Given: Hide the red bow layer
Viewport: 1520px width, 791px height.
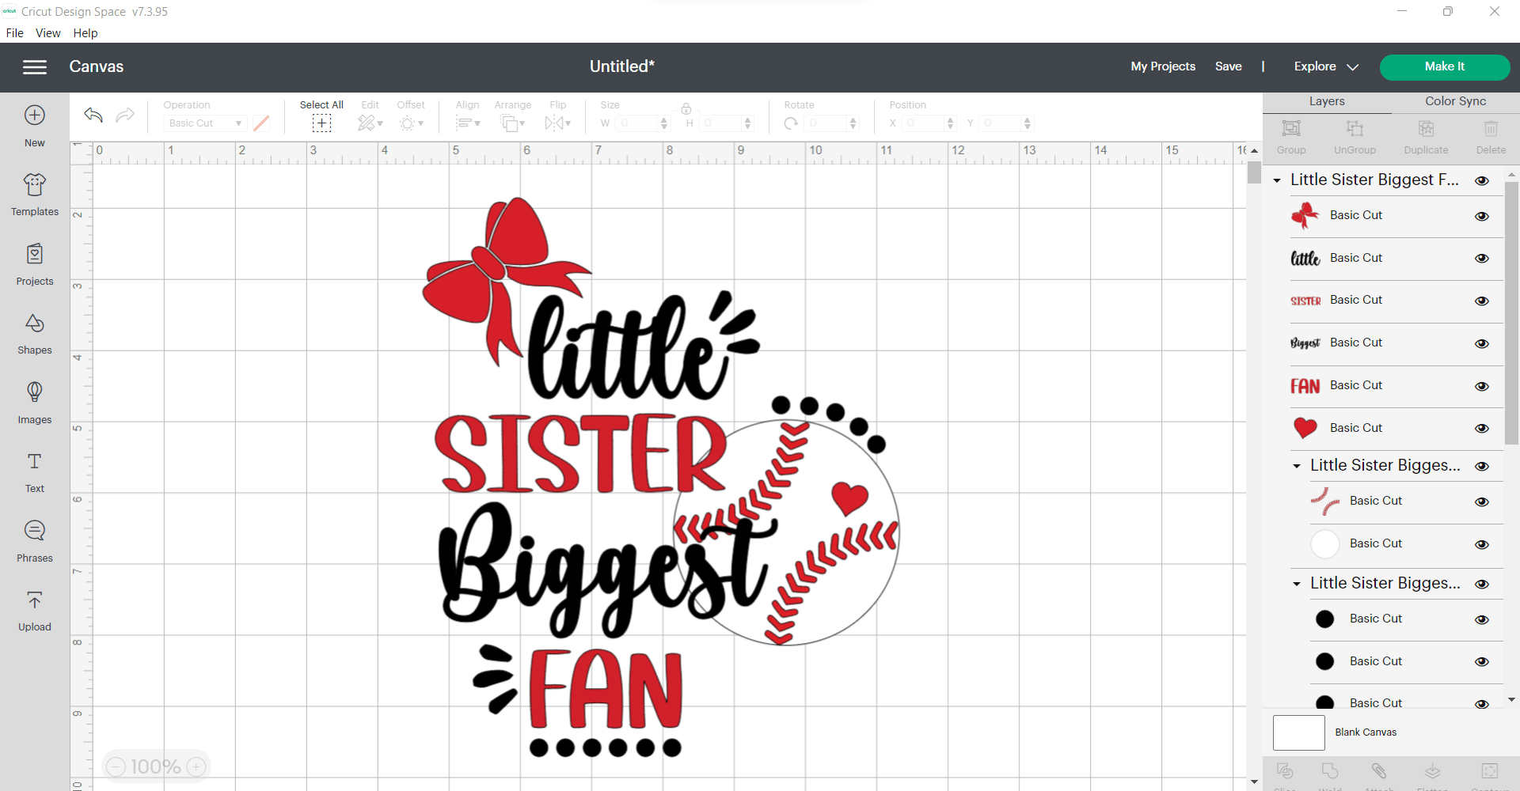Looking at the screenshot, I should pyautogui.click(x=1482, y=216).
